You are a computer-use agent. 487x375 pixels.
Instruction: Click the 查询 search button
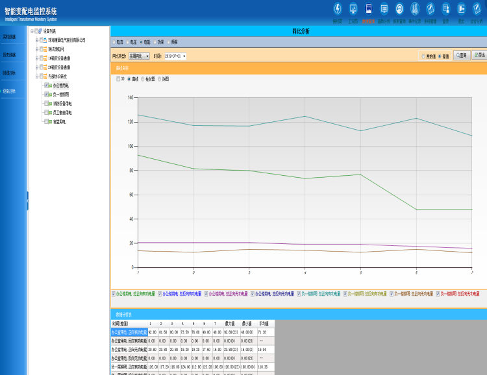pos(461,56)
